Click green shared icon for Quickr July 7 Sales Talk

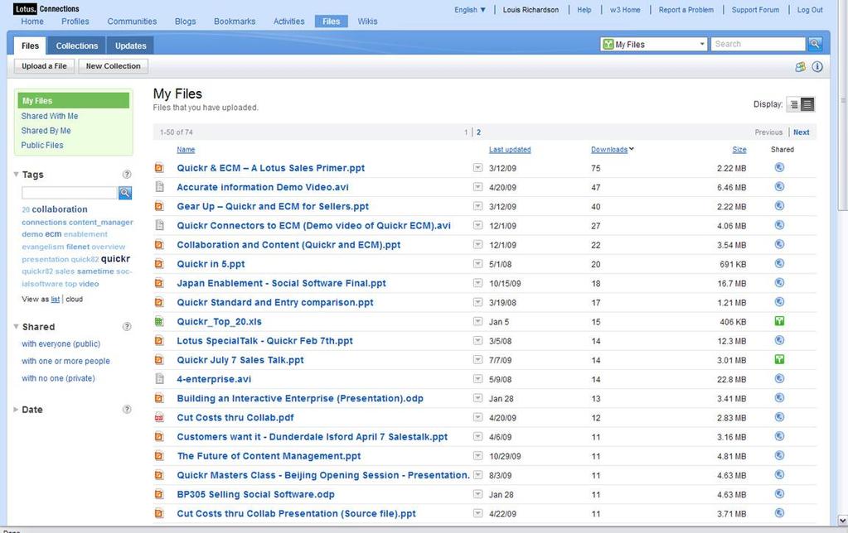pos(779,360)
